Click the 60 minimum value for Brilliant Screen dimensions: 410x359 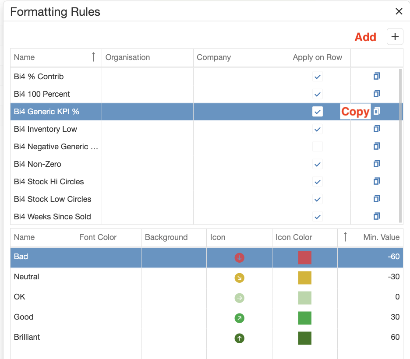click(x=370, y=338)
